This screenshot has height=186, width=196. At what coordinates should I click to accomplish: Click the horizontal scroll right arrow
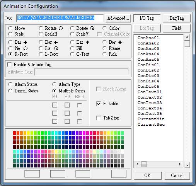pyautogui.click(x=180, y=164)
